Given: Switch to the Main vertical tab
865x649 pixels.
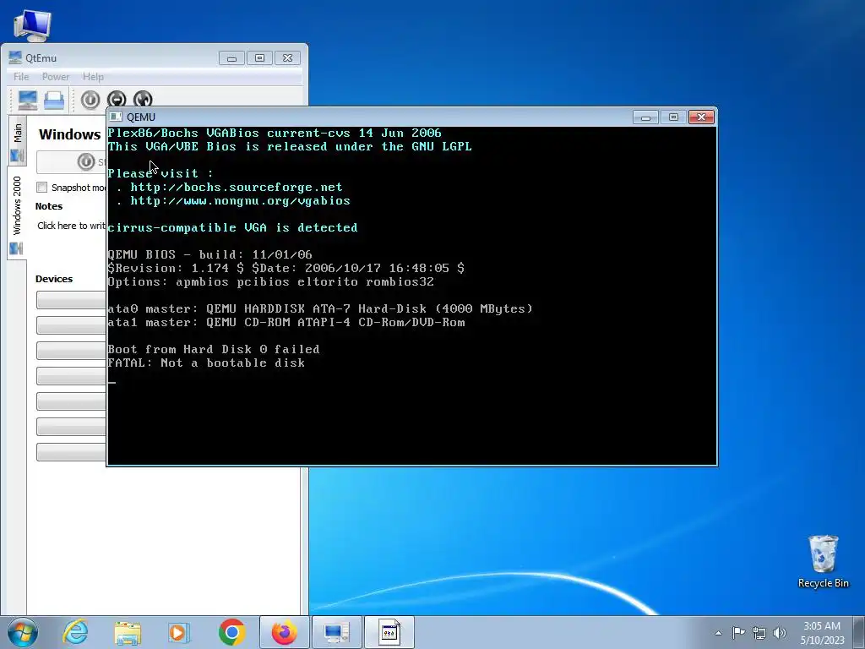Looking at the screenshot, I should (x=18, y=140).
